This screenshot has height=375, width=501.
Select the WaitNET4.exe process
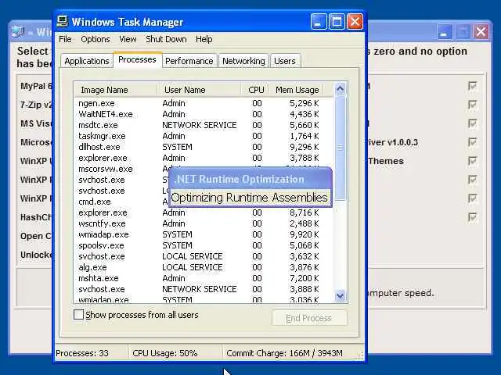click(204, 114)
